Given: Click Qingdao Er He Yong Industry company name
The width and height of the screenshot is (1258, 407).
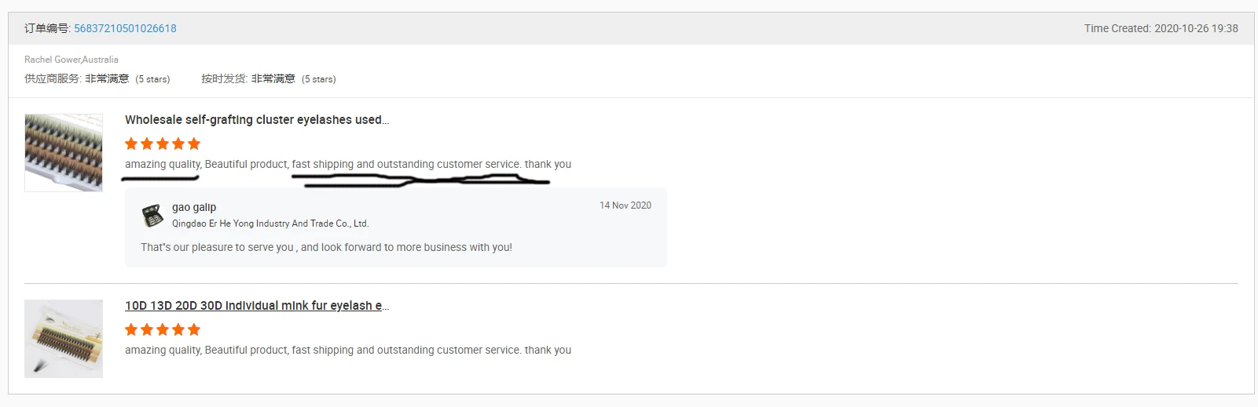Looking at the screenshot, I should pyautogui.click(x=270, y=223).
